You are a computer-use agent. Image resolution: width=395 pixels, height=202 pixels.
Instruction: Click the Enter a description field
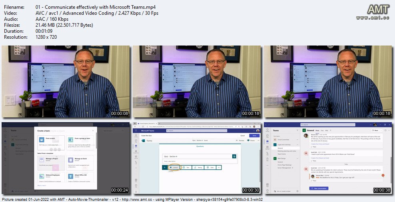point(200,161)
